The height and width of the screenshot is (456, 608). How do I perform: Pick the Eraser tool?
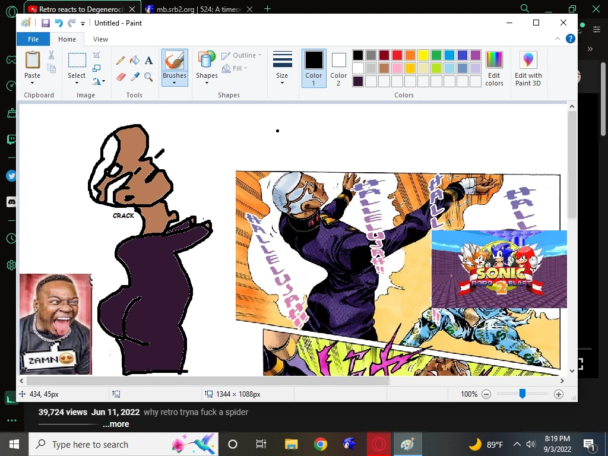[x=120, y=77]
